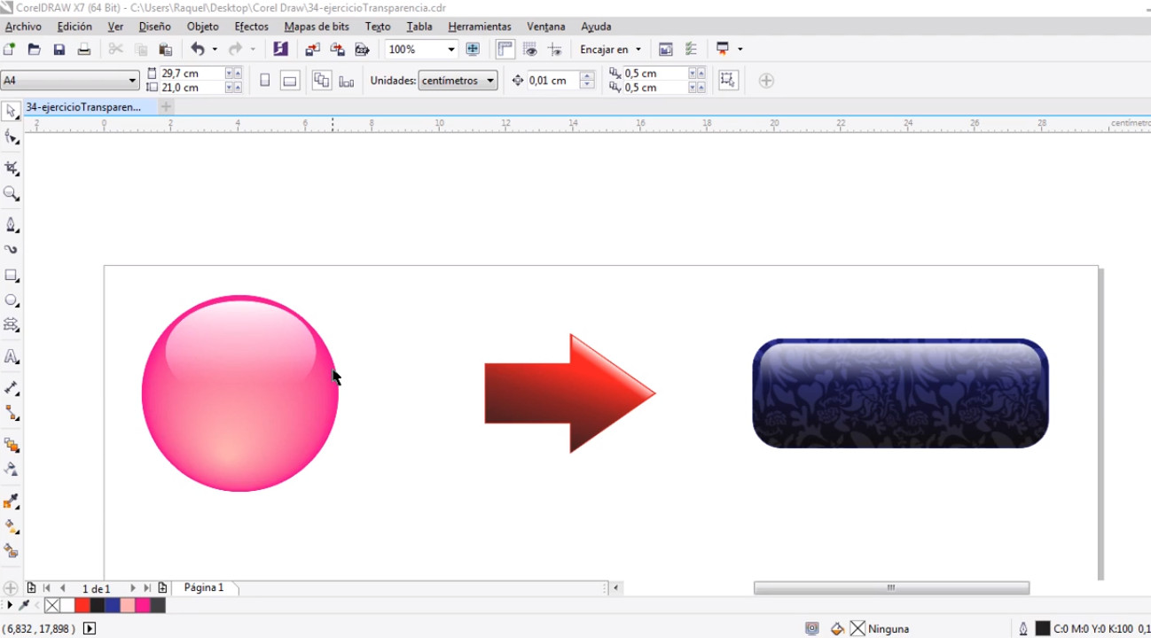Set portrait page orientation
Screen dimensions: 1151x638
tap(264, 80)
